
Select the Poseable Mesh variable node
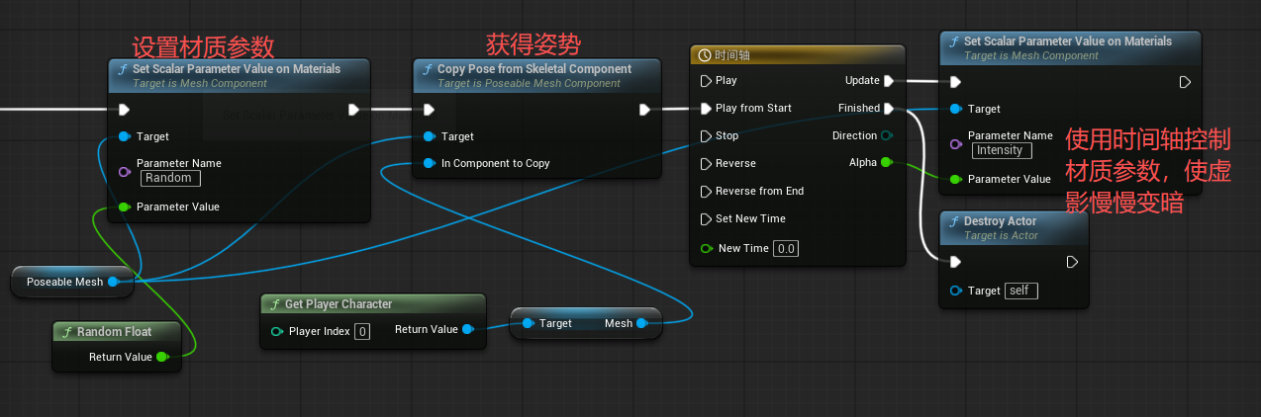point(71,282)
